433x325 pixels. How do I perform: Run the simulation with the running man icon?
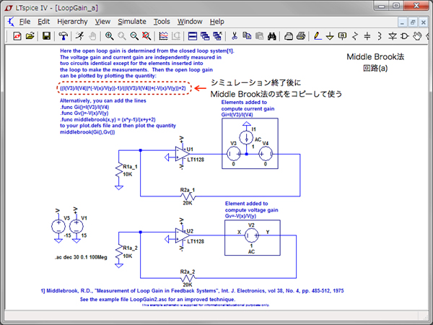[x=79, y=35]
